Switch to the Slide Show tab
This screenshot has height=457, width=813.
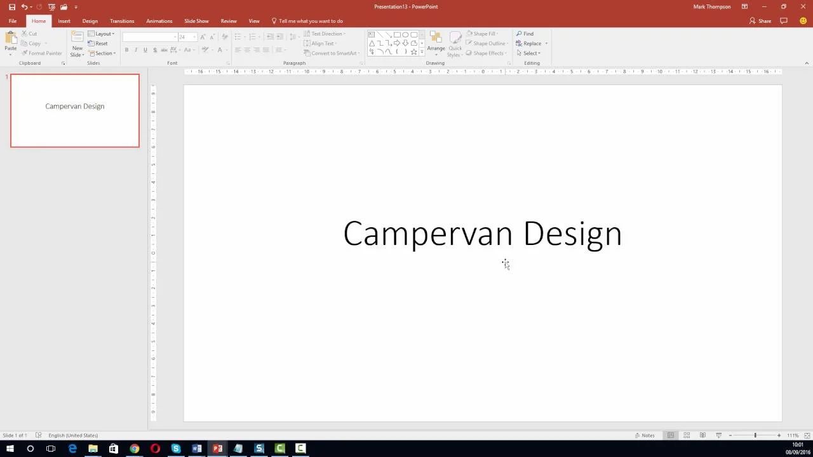(x=196, y=21)
